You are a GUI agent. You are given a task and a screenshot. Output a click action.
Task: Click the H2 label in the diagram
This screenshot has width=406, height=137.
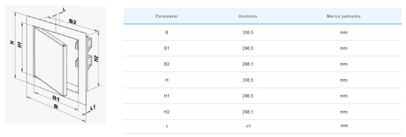click(x=97, y=59)
